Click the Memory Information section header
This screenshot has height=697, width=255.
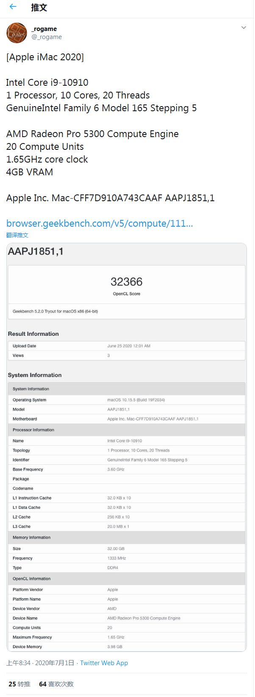point(32,537)
